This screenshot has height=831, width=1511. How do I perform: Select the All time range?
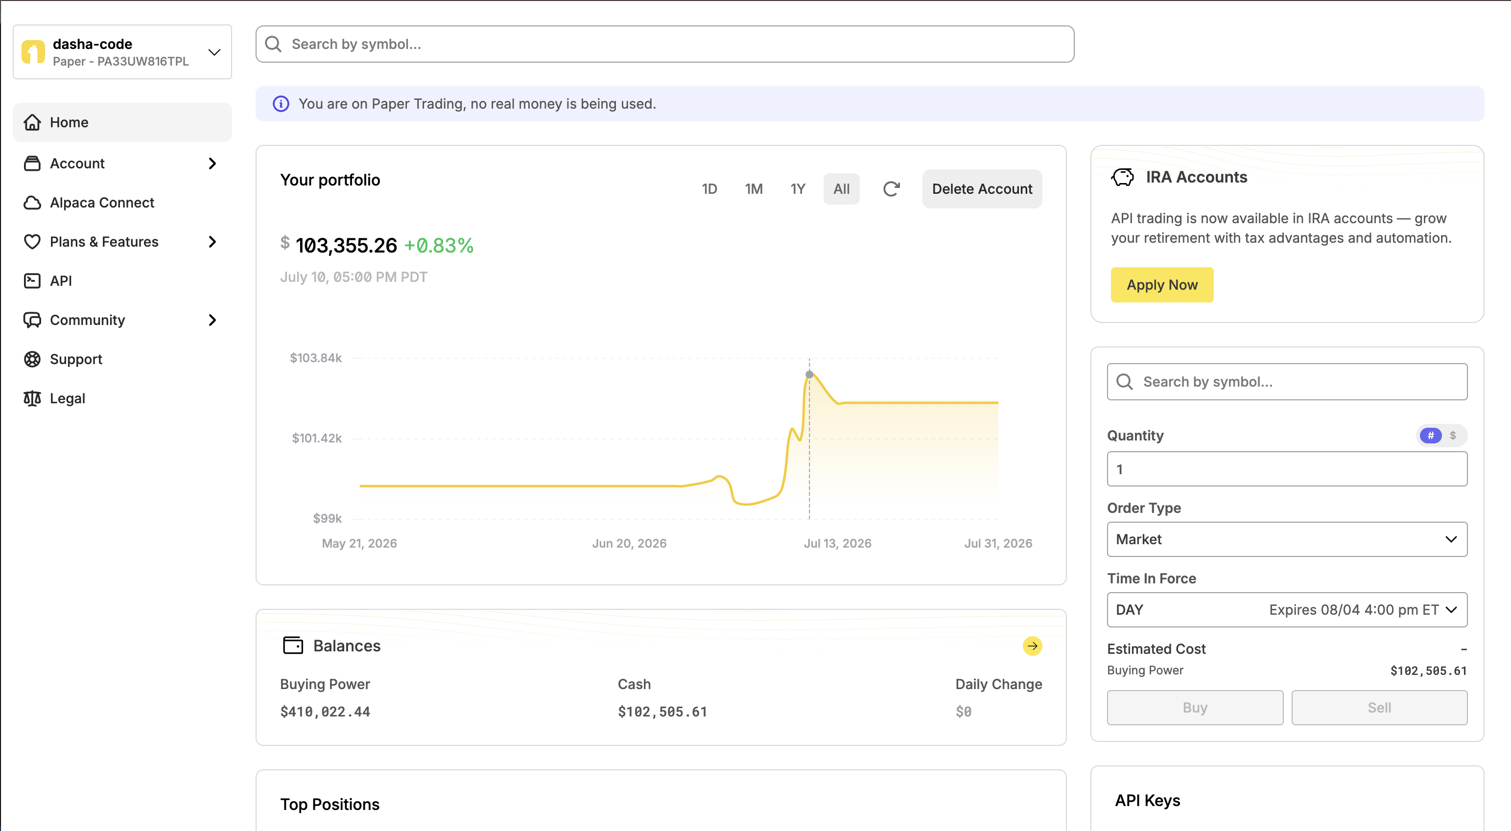click(x=841, y=189)
